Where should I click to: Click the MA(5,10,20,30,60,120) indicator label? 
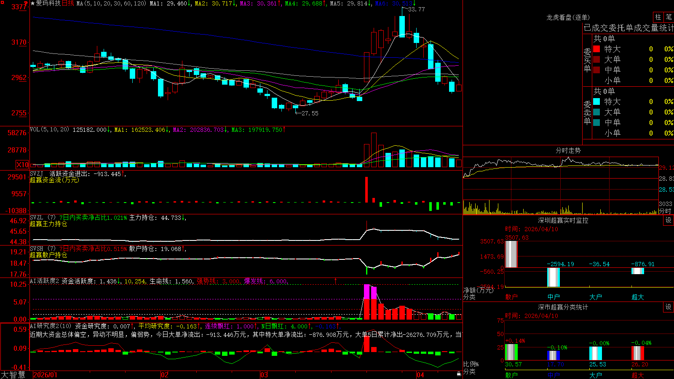point(111,3)
